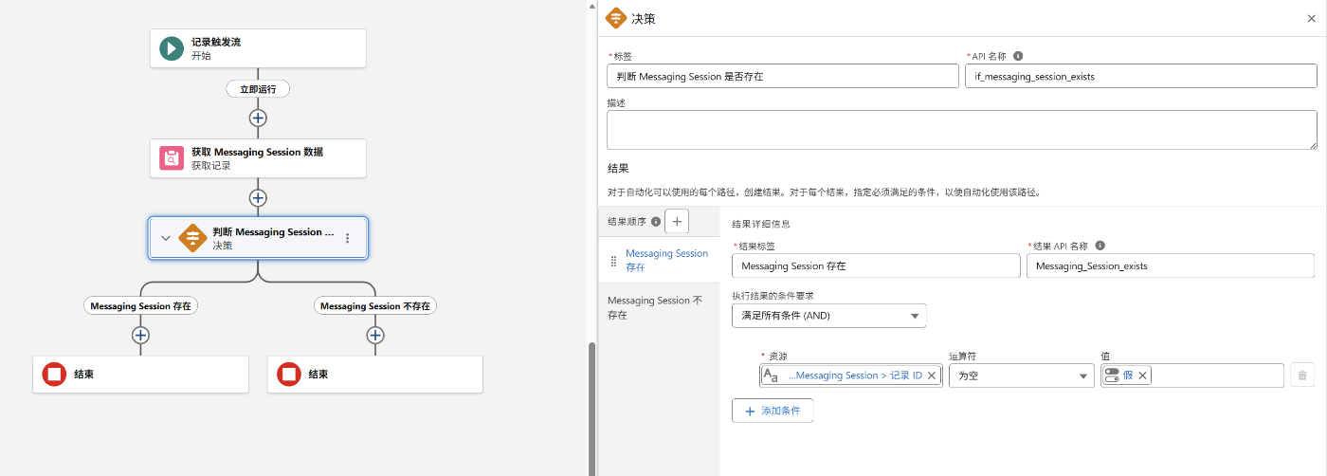The width and height of the screenshot is (1327, 476).
Task: Open the Decision node's three-dot menu
Action: coord(348,238)
